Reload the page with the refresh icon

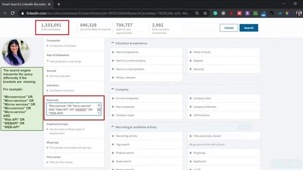tap(13, 13)
